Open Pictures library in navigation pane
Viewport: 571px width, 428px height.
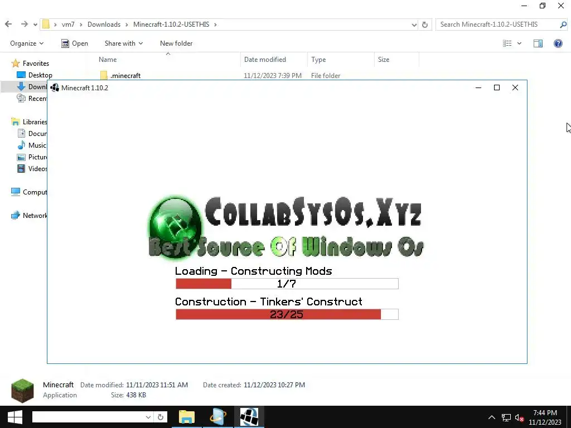click(32, 157)
